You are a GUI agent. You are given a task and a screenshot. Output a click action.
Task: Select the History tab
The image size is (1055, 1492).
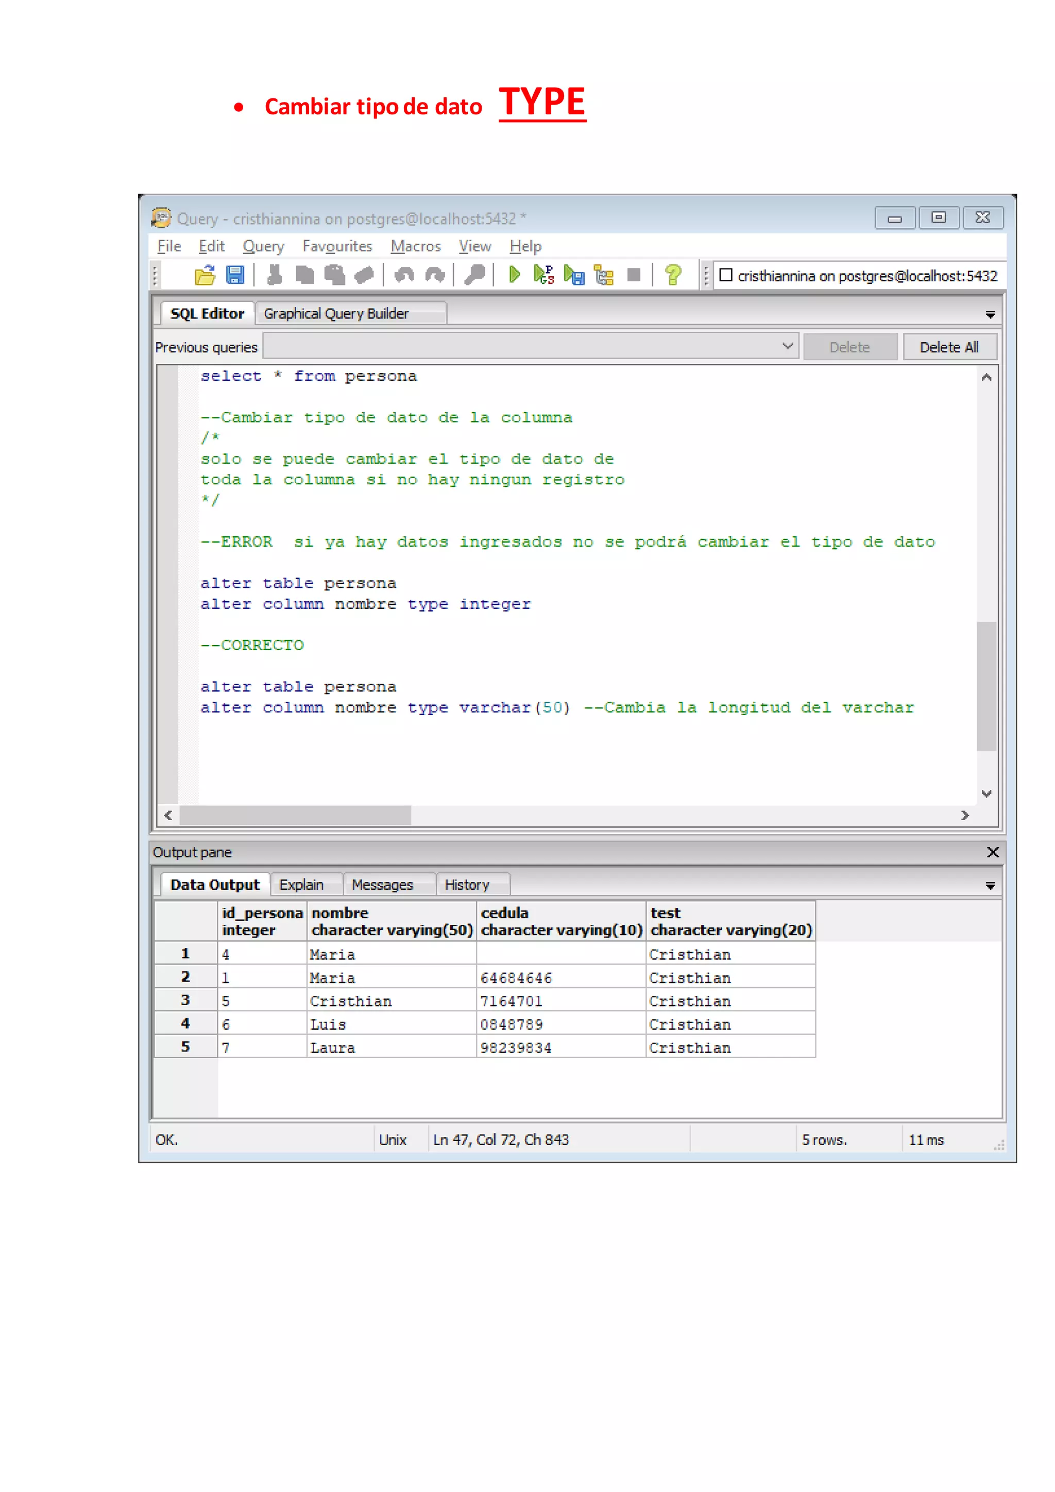tap(472, 885)
